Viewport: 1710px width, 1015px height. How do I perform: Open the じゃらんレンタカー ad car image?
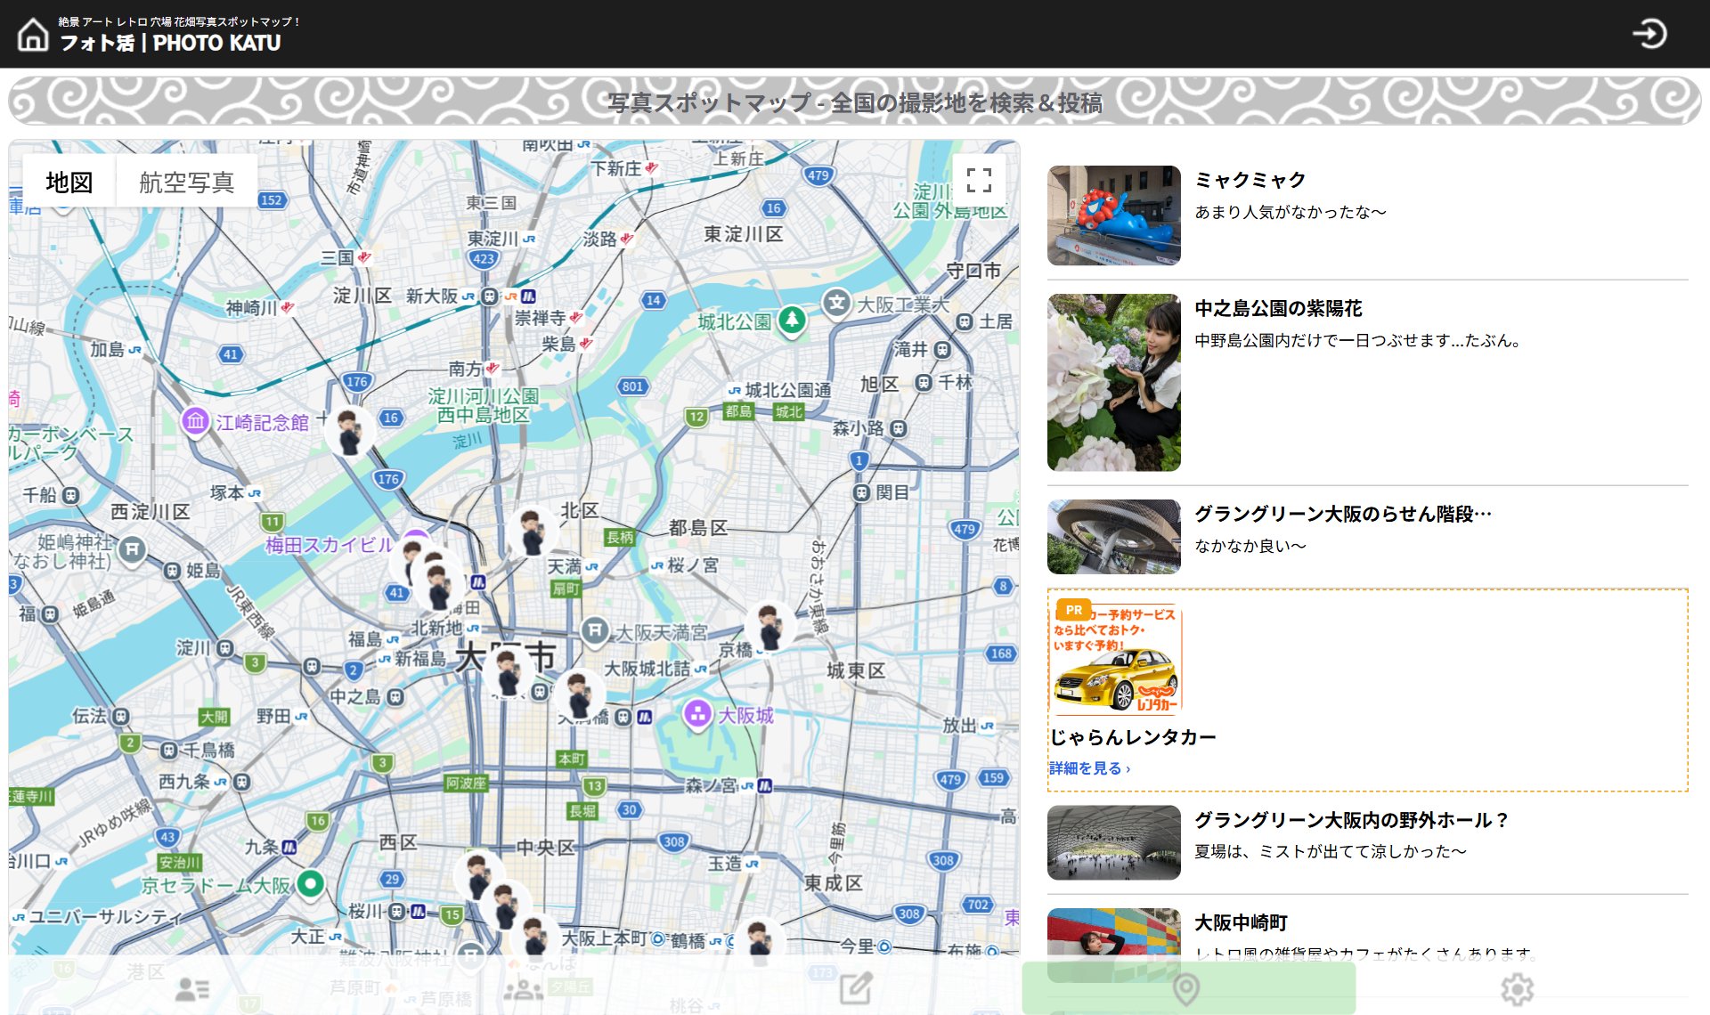[x=1117, y=658]
